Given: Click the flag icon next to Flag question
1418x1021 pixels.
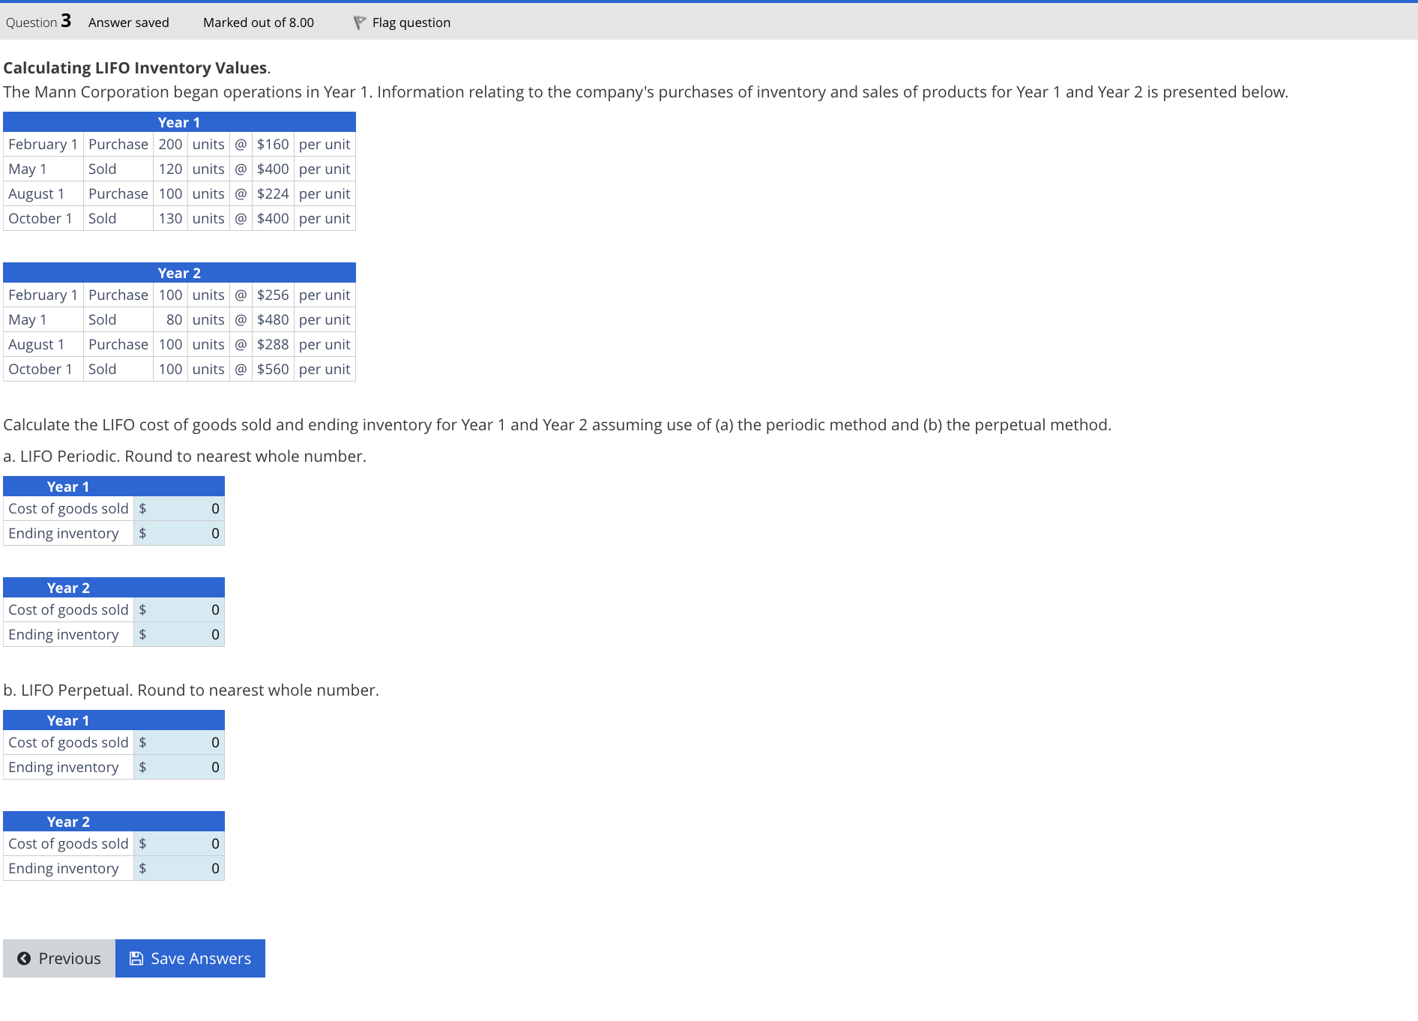Looking at the screenshot, I should coord(360,22).
